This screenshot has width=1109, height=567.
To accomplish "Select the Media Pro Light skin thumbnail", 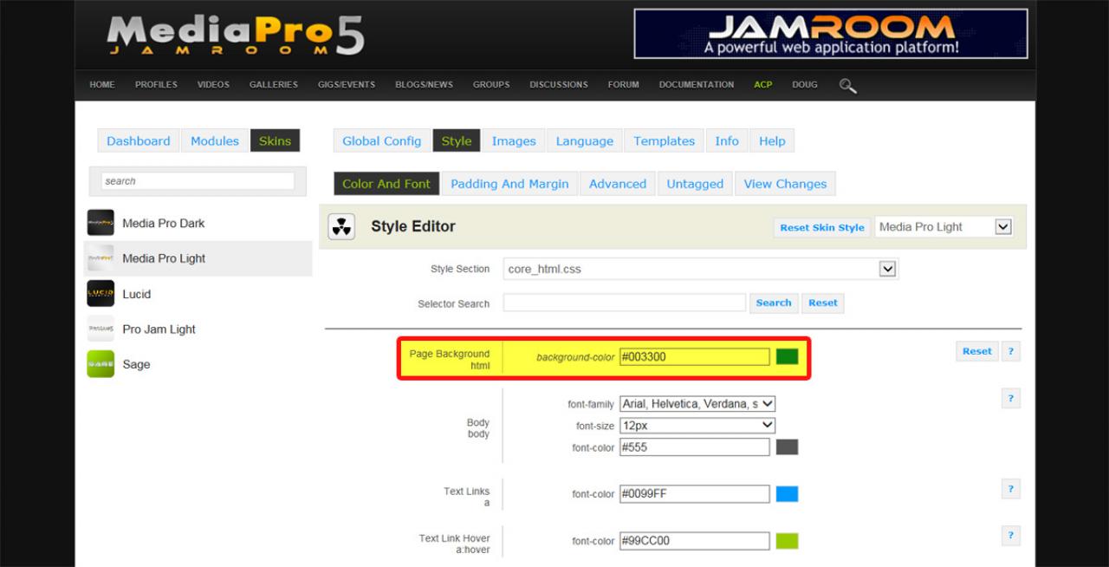I will point(101,258).
